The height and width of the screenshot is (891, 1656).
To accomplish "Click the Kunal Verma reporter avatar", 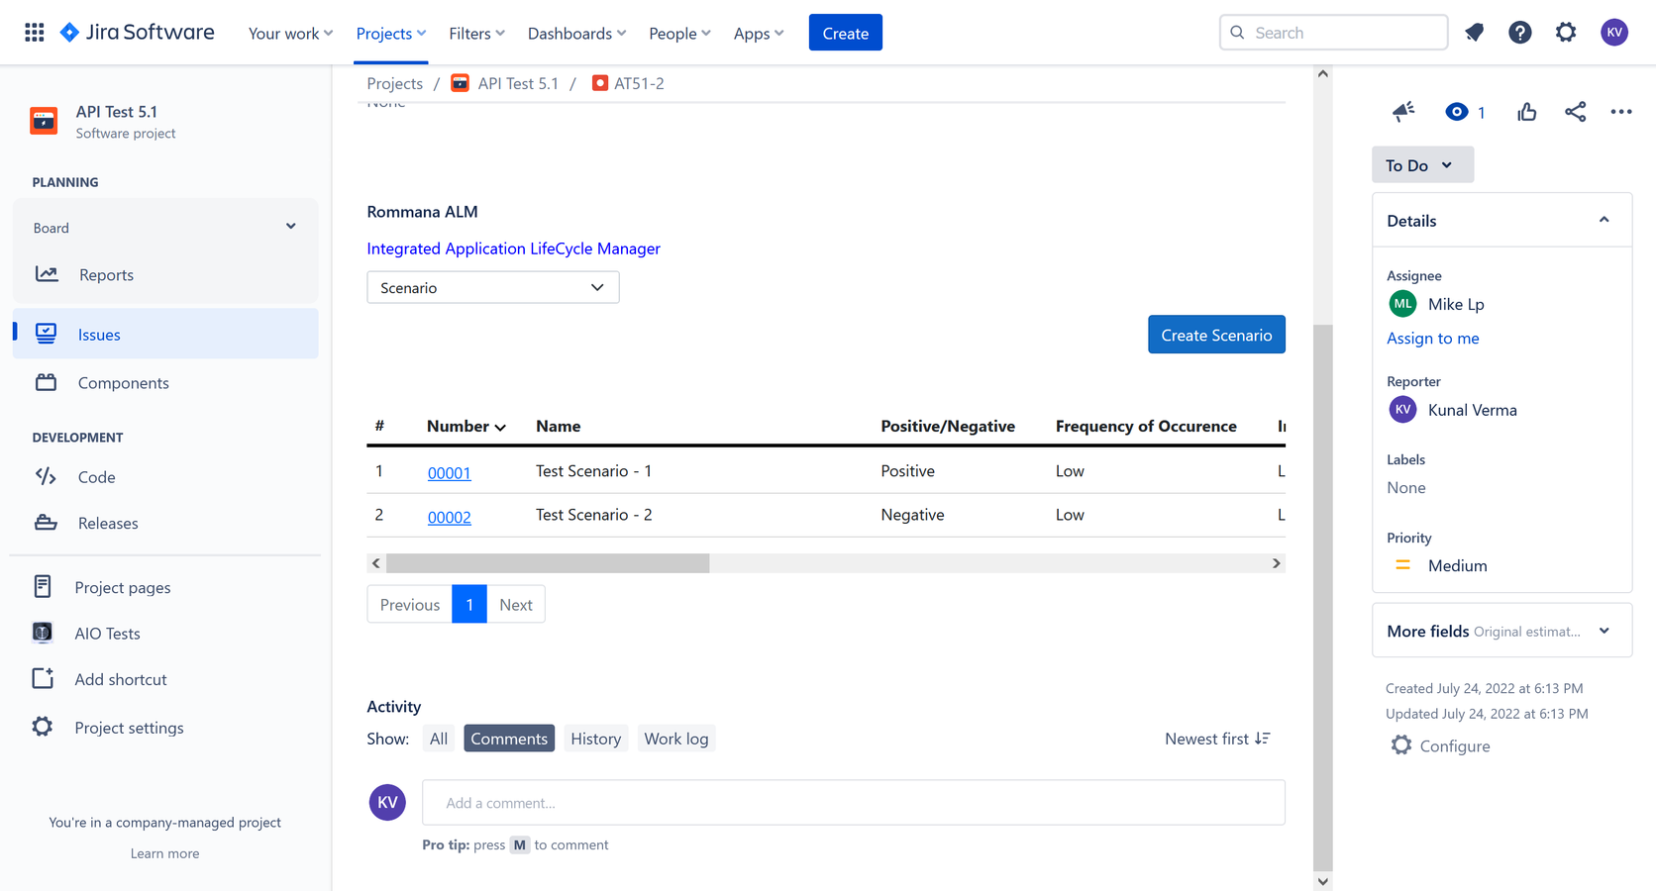I will click(1402, 410).
